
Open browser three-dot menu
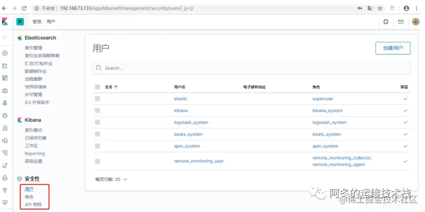coord(417,8)
